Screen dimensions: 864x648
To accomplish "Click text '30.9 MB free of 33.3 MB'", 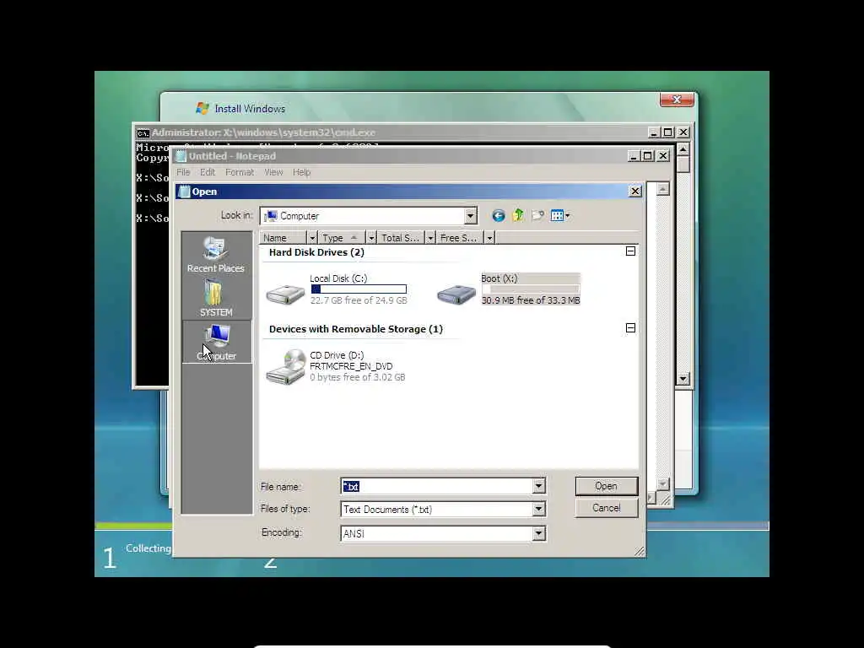I will [x=531, y=300].
